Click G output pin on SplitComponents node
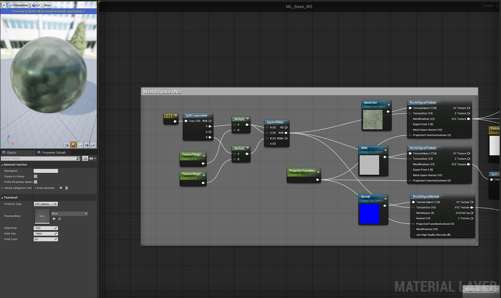This screenshot has width=501, height=298. click(x=210, y=132)
